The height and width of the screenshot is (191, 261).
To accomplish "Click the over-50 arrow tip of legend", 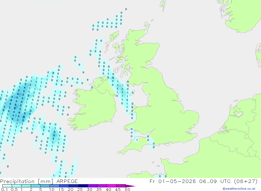I will coord(131,186).
